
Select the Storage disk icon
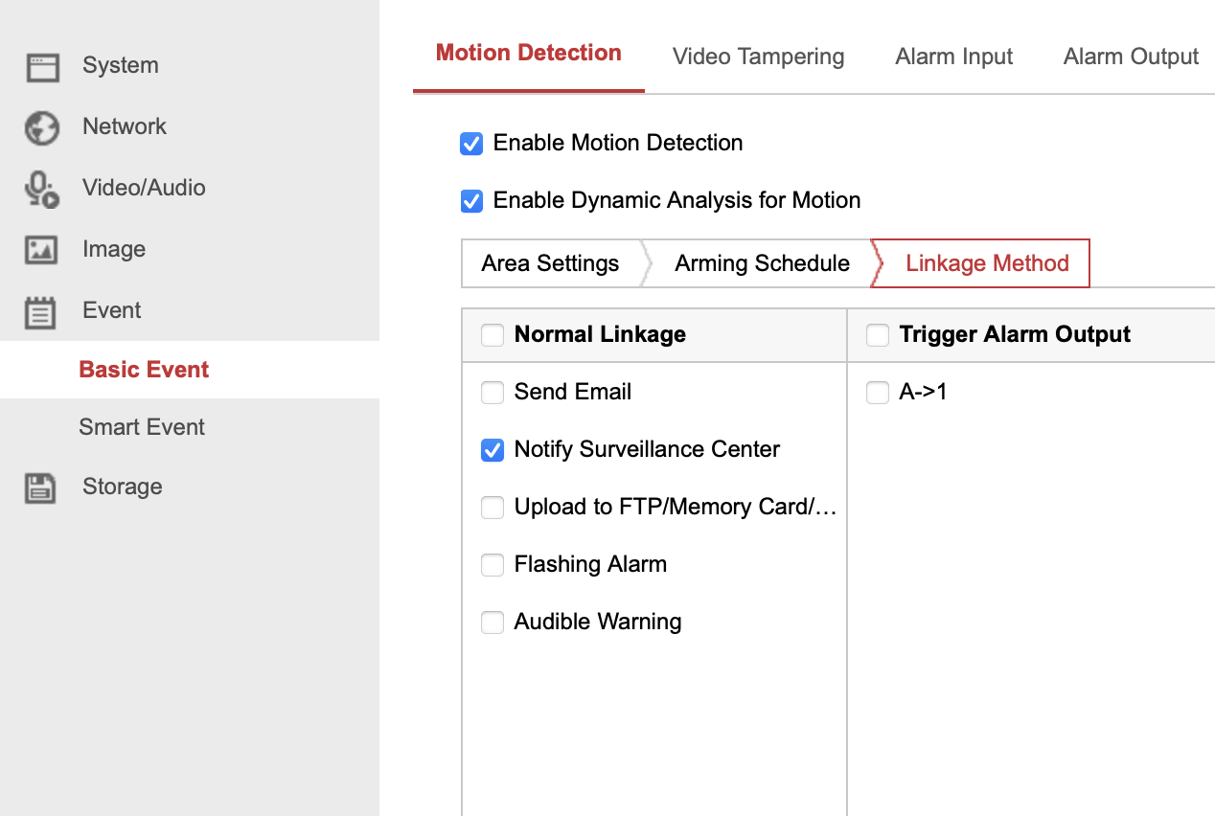[x=41, y=487]
